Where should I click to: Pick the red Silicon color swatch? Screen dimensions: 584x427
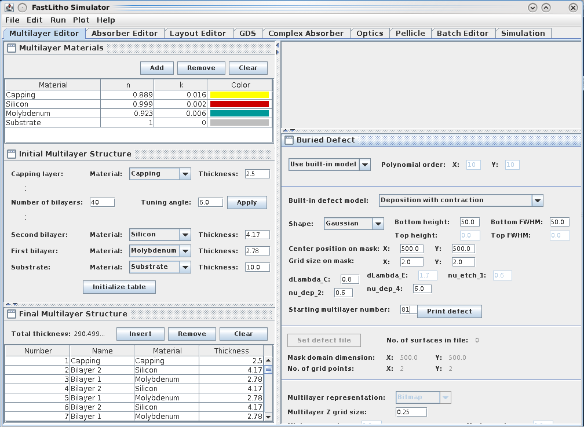240,104
